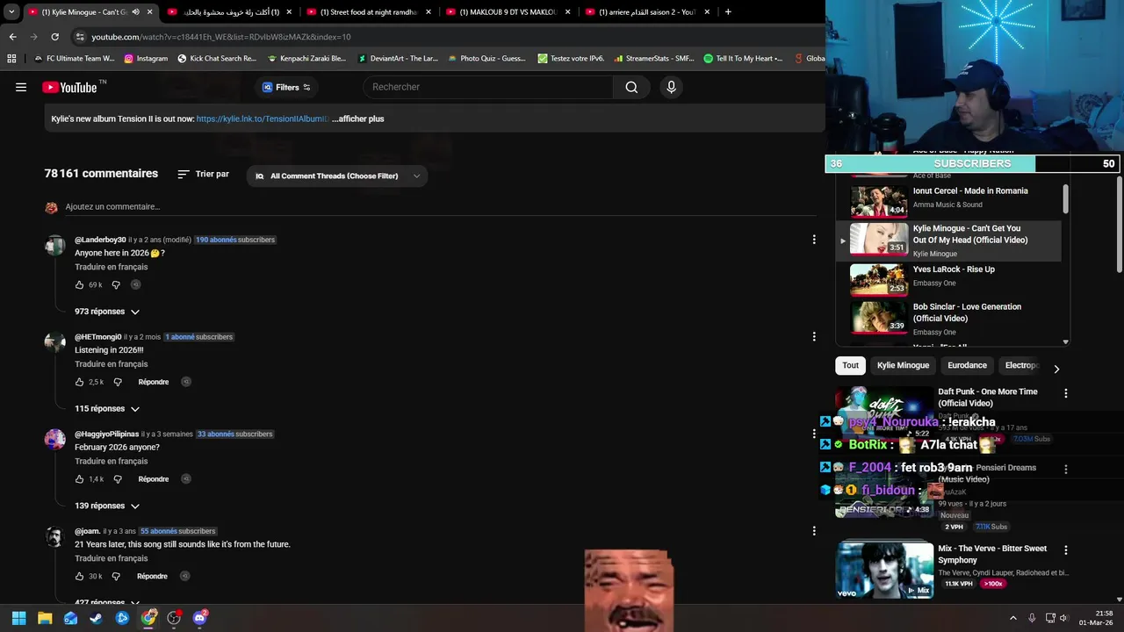
Task: Expand 973 réponses thread
Action: (x=107, y=312)
